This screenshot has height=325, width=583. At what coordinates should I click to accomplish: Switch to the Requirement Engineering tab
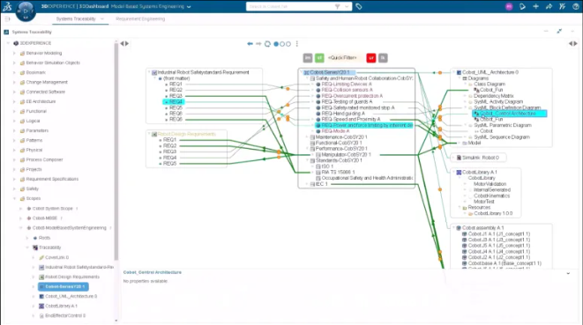[140, 18]
